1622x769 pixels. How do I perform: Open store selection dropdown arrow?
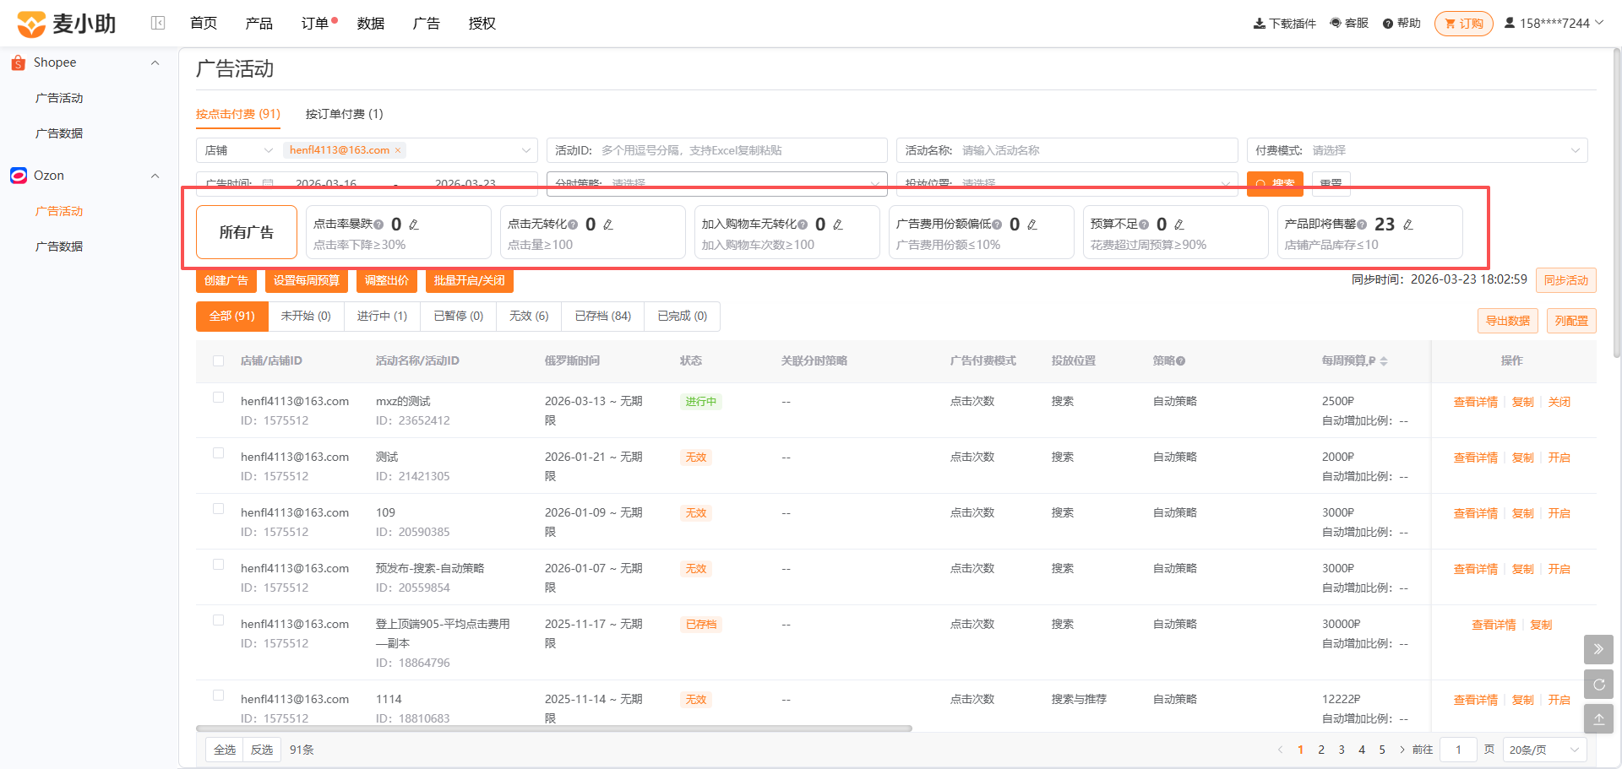(x=525, y=150)
